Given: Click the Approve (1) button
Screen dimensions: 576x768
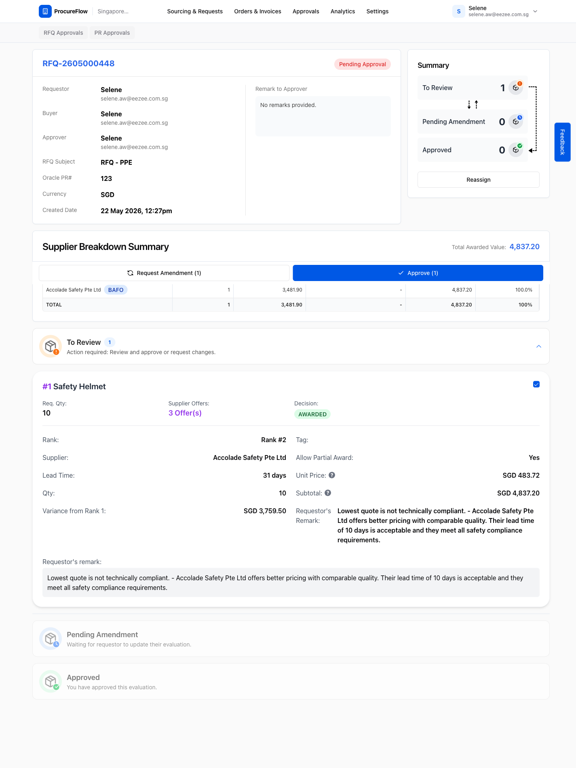Looking at the screenshot, I should click(418, 273).
